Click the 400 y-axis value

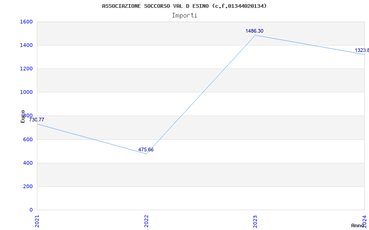coord(28,163)
